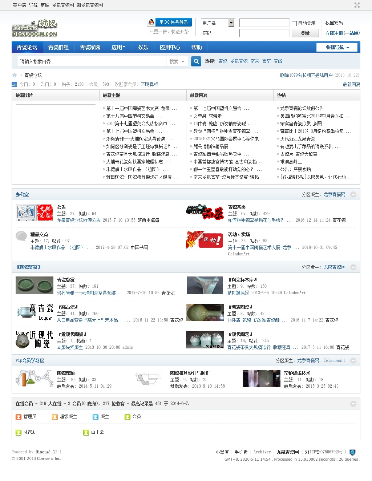Focus the username input field
The width and height of the screenshot is (372, 481).
[x=264, y=23]
